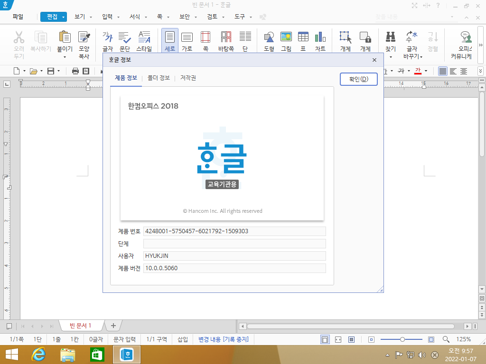Screen dimensions: 486x364
Task: Open Internet Explorer from taskbar
Action: click(38, 355)
